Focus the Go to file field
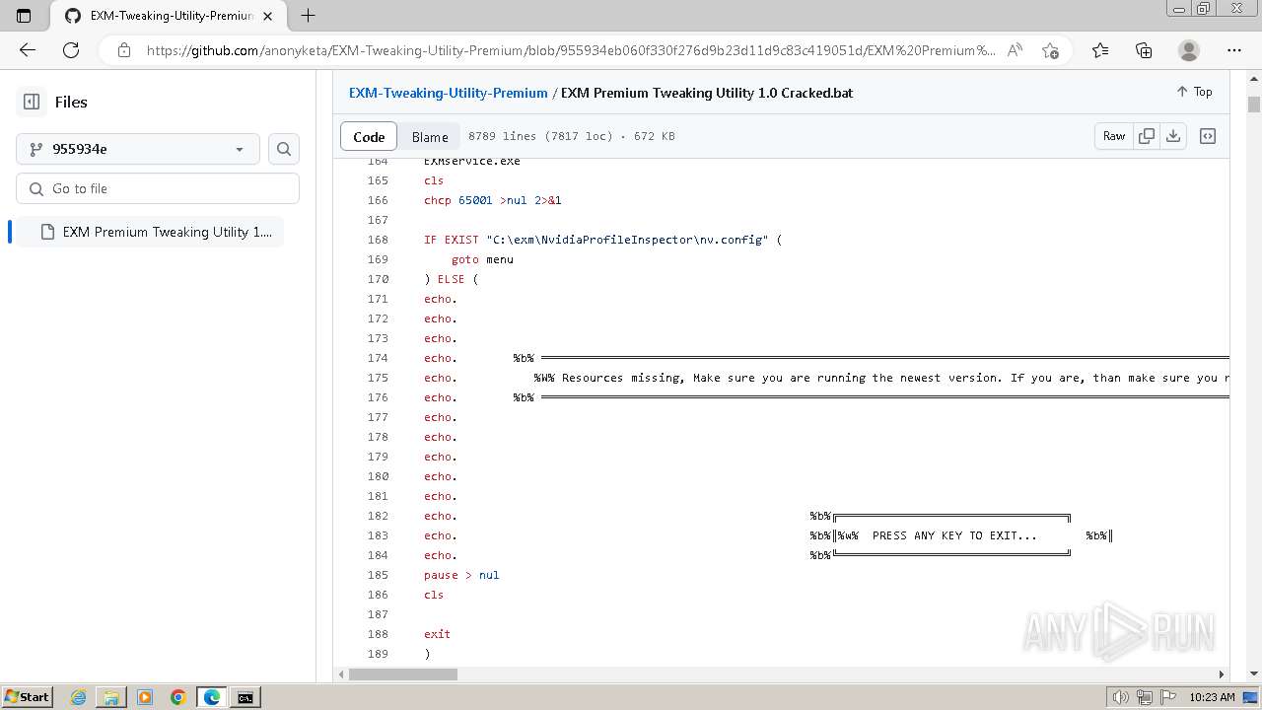 (158, 188)
